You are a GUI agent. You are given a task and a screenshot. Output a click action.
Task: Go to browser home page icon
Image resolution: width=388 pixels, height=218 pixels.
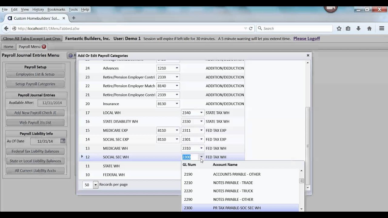tap(369, 28)
